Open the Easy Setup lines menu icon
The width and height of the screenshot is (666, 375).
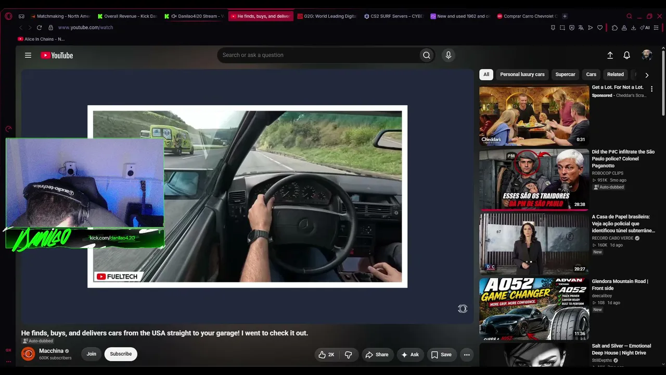pyautogui.click(x=657, y=28)
